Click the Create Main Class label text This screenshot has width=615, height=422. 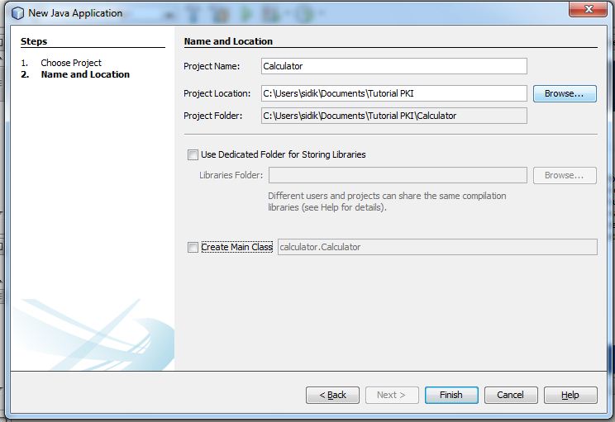point(237,247)
